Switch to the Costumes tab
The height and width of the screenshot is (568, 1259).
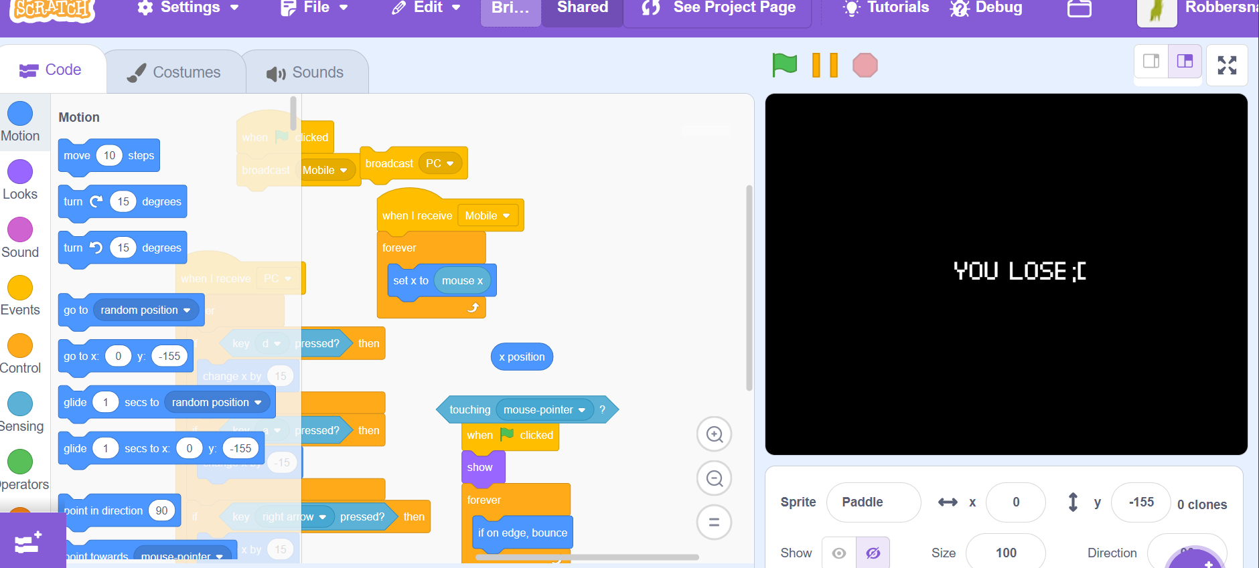point(174,72)
